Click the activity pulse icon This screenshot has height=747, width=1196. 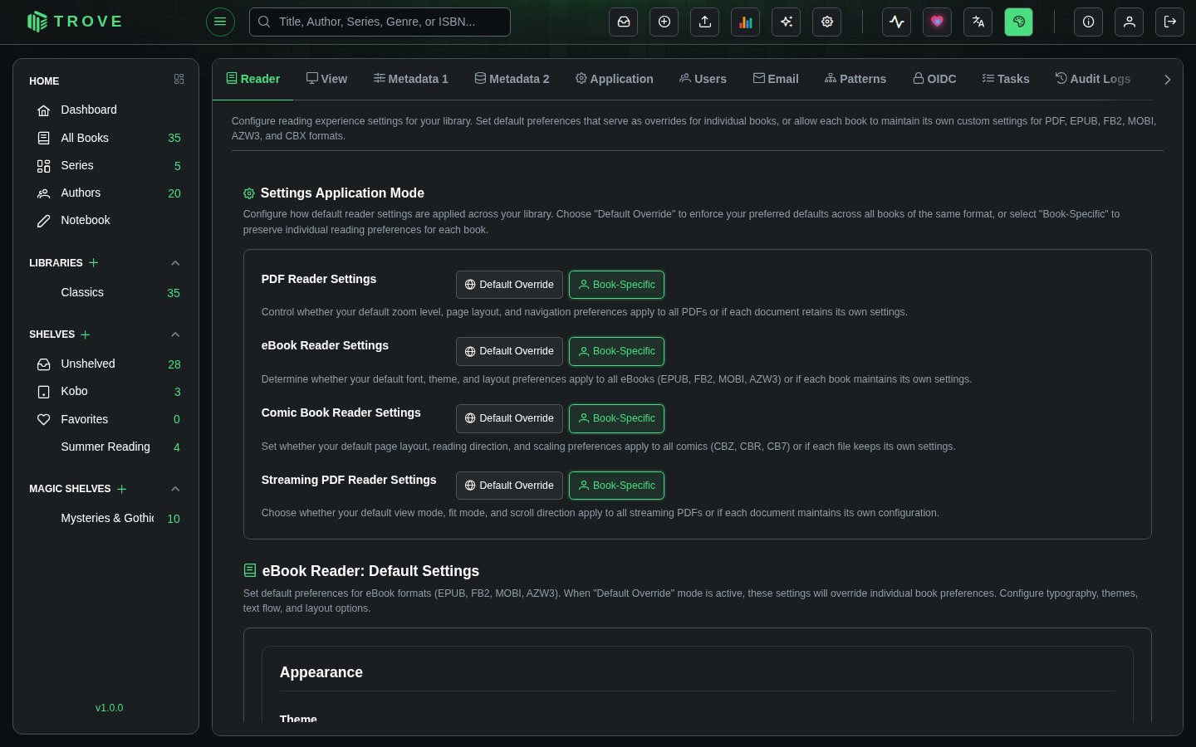click(897, 22)
